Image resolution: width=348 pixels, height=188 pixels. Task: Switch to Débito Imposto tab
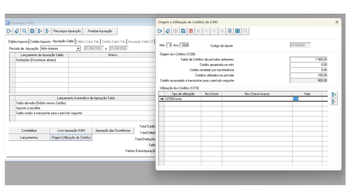pyautogui.click(x=18, y=42)
